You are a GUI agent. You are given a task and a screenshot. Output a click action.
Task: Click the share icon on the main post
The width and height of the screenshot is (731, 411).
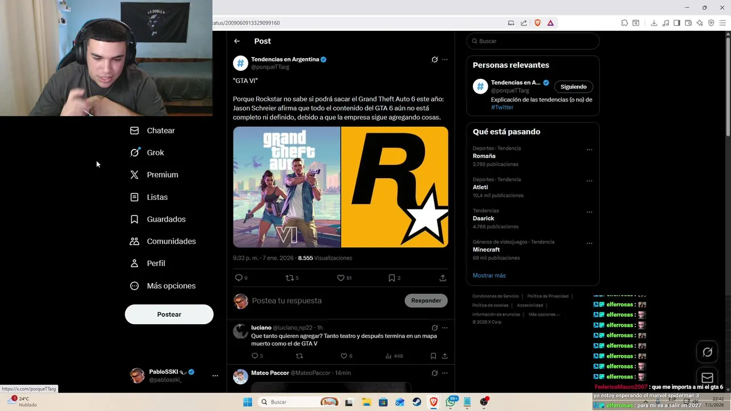click(x=443, y=278)
